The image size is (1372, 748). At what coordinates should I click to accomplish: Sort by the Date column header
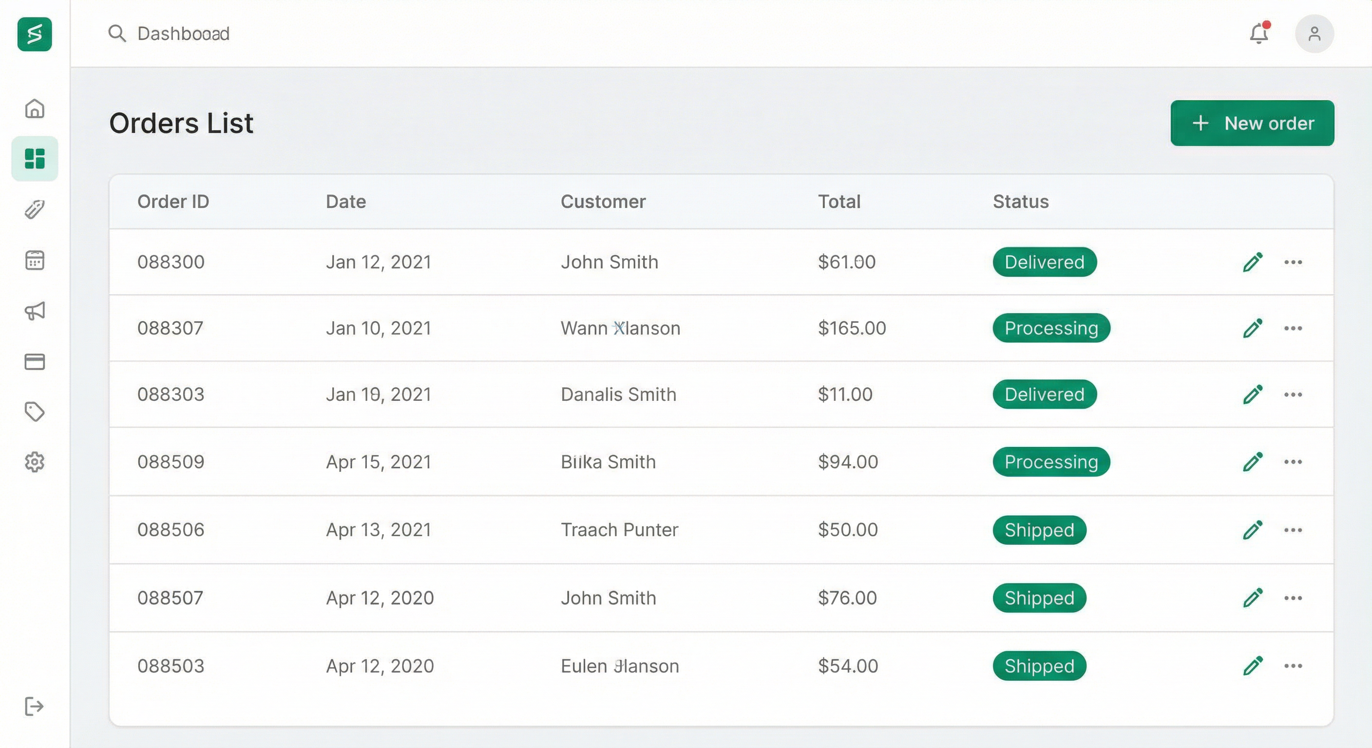(x=345, y=202)
